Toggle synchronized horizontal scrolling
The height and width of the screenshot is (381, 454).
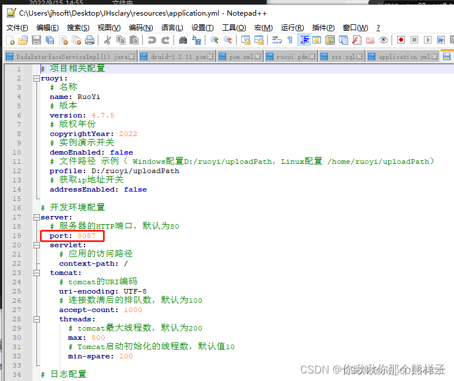pyautogui.click(x=259, y=40)
